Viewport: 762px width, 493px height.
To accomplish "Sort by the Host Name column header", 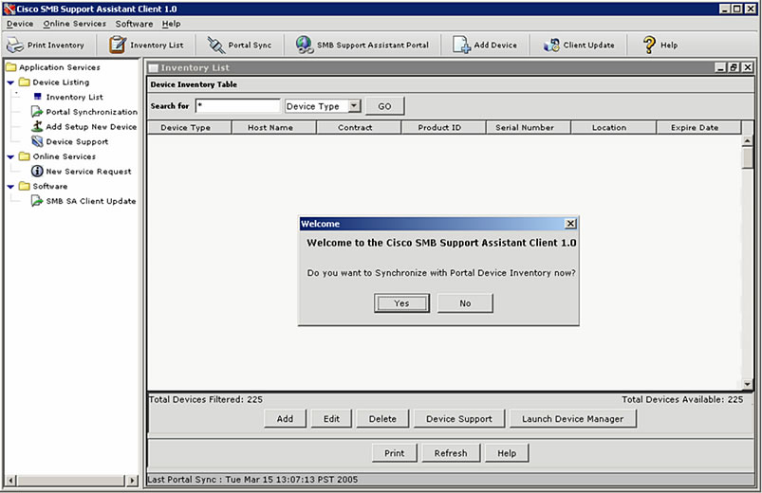I will coord(274,127).
